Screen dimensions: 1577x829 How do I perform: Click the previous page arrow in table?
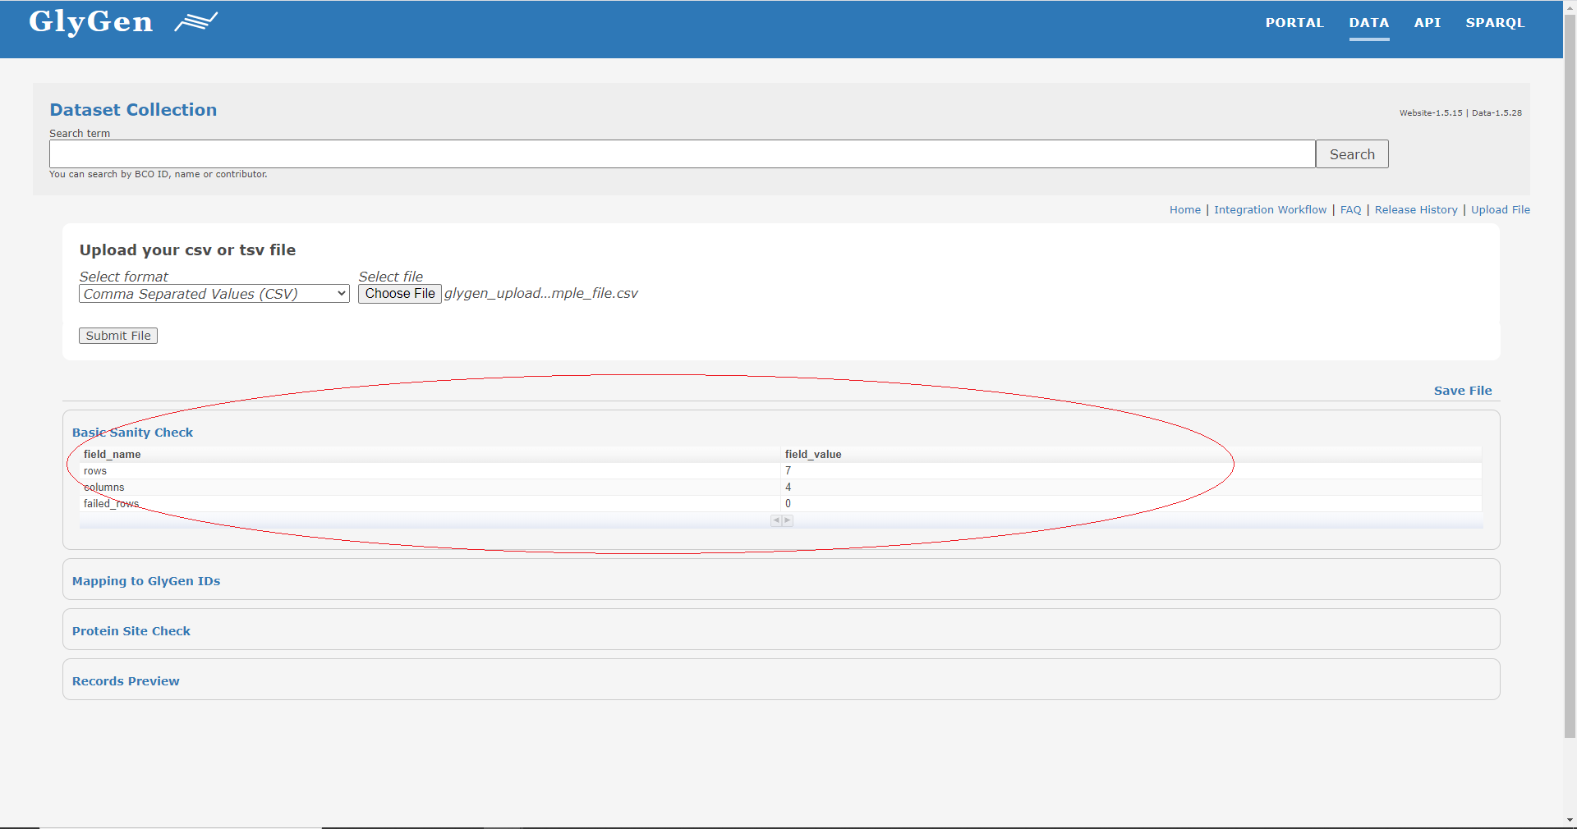click(776, 520)
